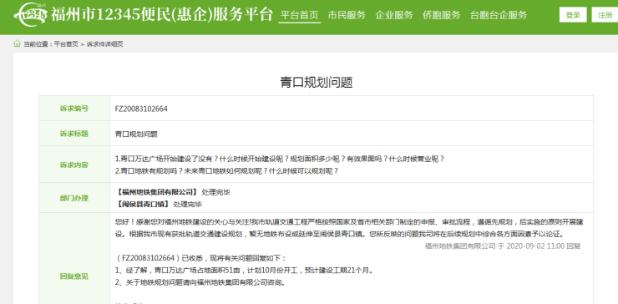Click the metro reply paragraph starting 您好

[349, 228]
